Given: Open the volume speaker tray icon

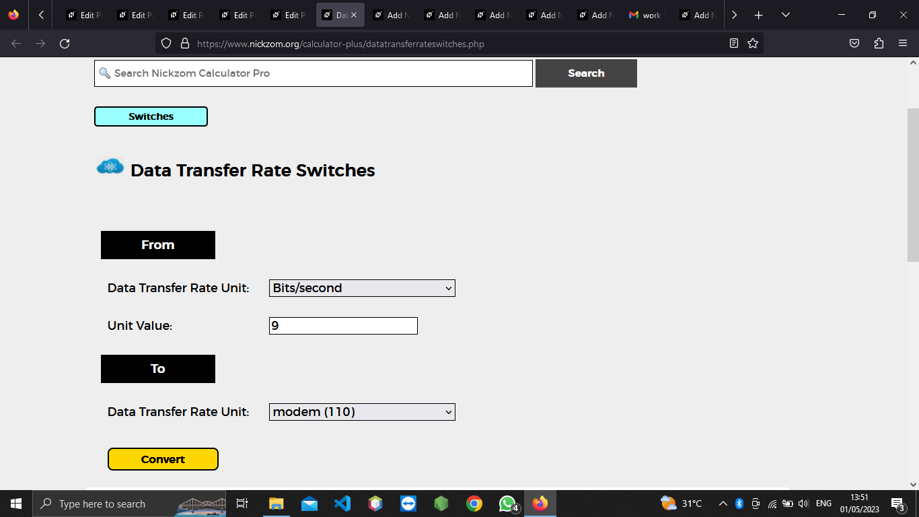Looking at the screenshot, I should (x=803, y=504).
